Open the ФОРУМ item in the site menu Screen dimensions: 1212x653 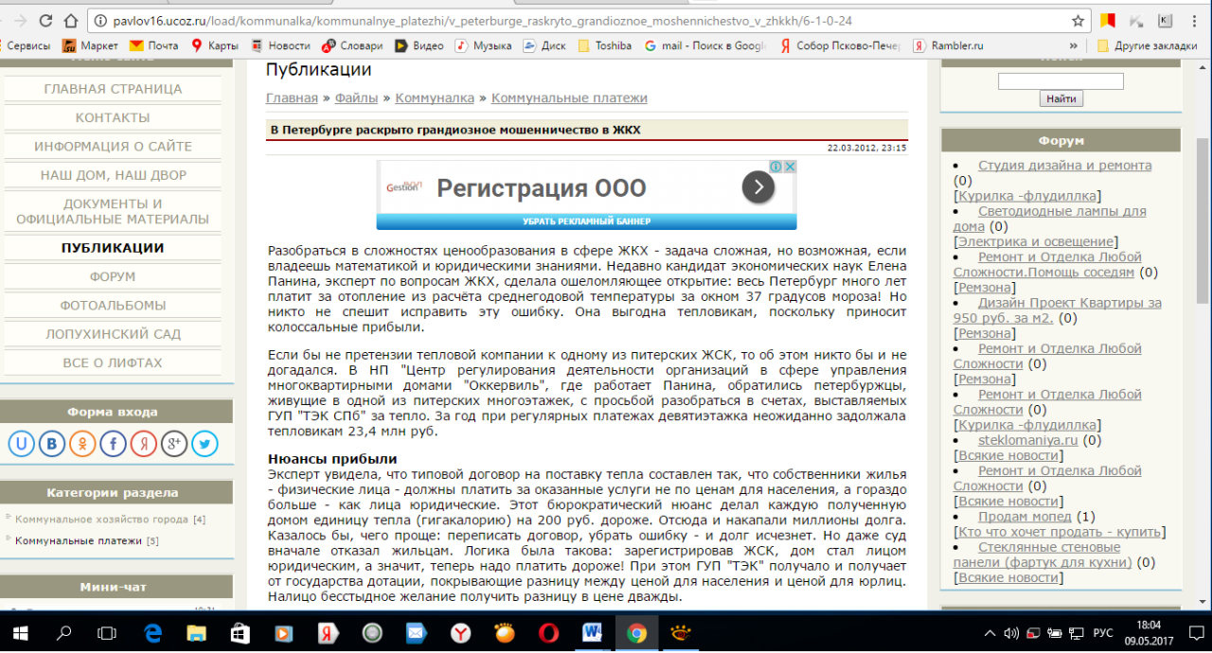coord(113,276)
